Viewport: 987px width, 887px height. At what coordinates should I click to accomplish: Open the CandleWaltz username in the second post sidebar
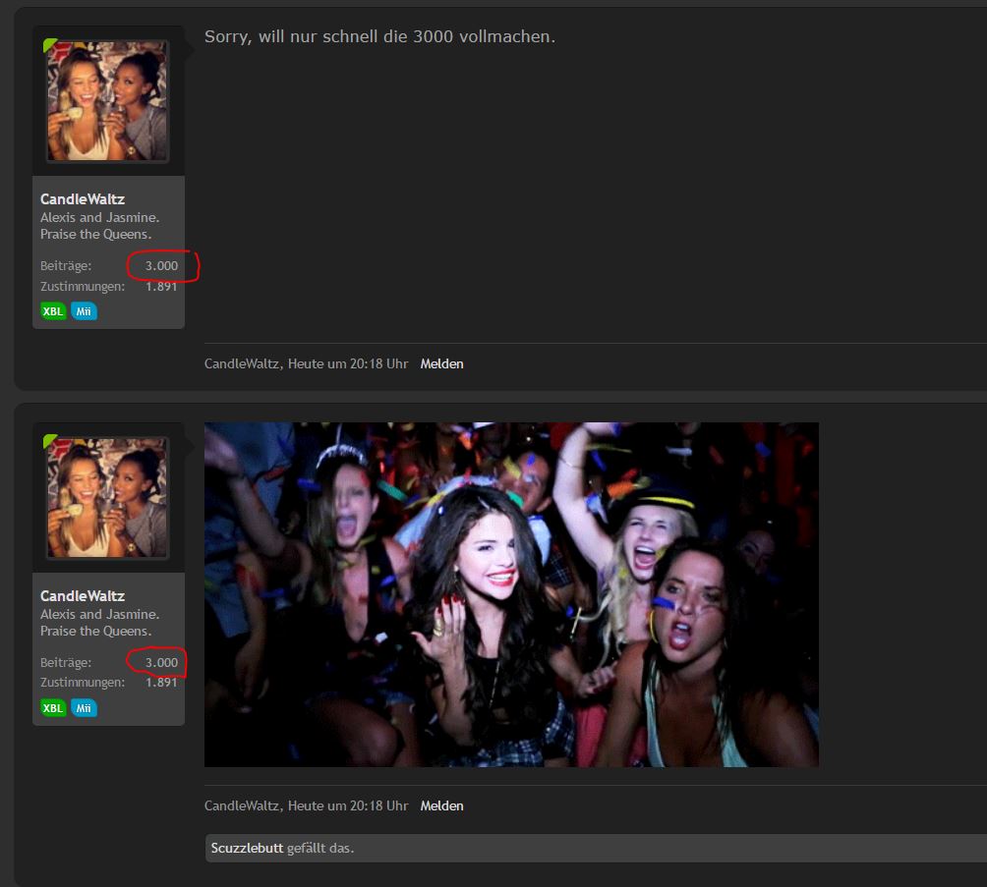click(x=83, y=595)
